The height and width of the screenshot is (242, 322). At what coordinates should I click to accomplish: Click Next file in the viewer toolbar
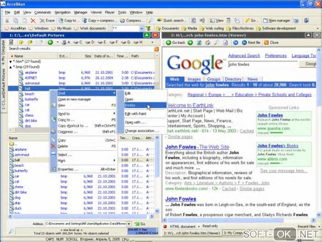pyautogui.click(x=251, y=43)
